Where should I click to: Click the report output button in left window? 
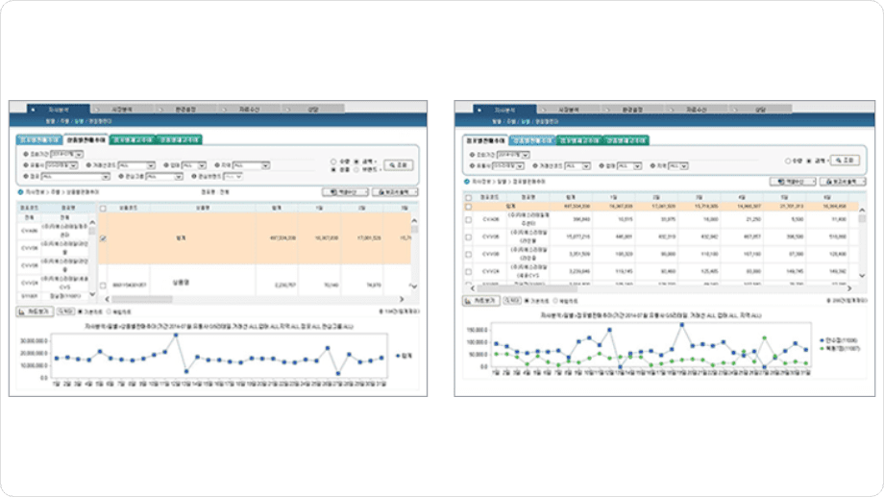point(395,192)
